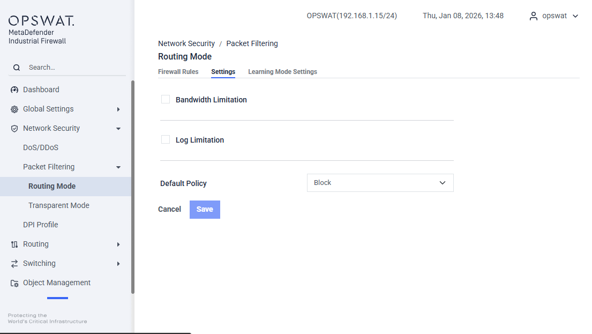Click the OPSWAT logo

point(42,20)
